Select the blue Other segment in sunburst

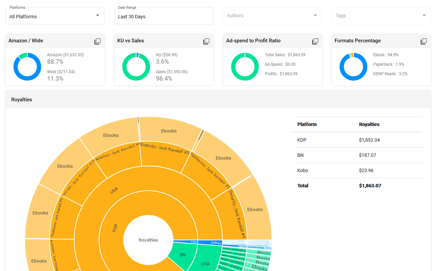tap(216, 243)
